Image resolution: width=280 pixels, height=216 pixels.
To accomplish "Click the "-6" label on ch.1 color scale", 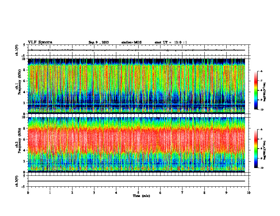I will pos(261,71).
